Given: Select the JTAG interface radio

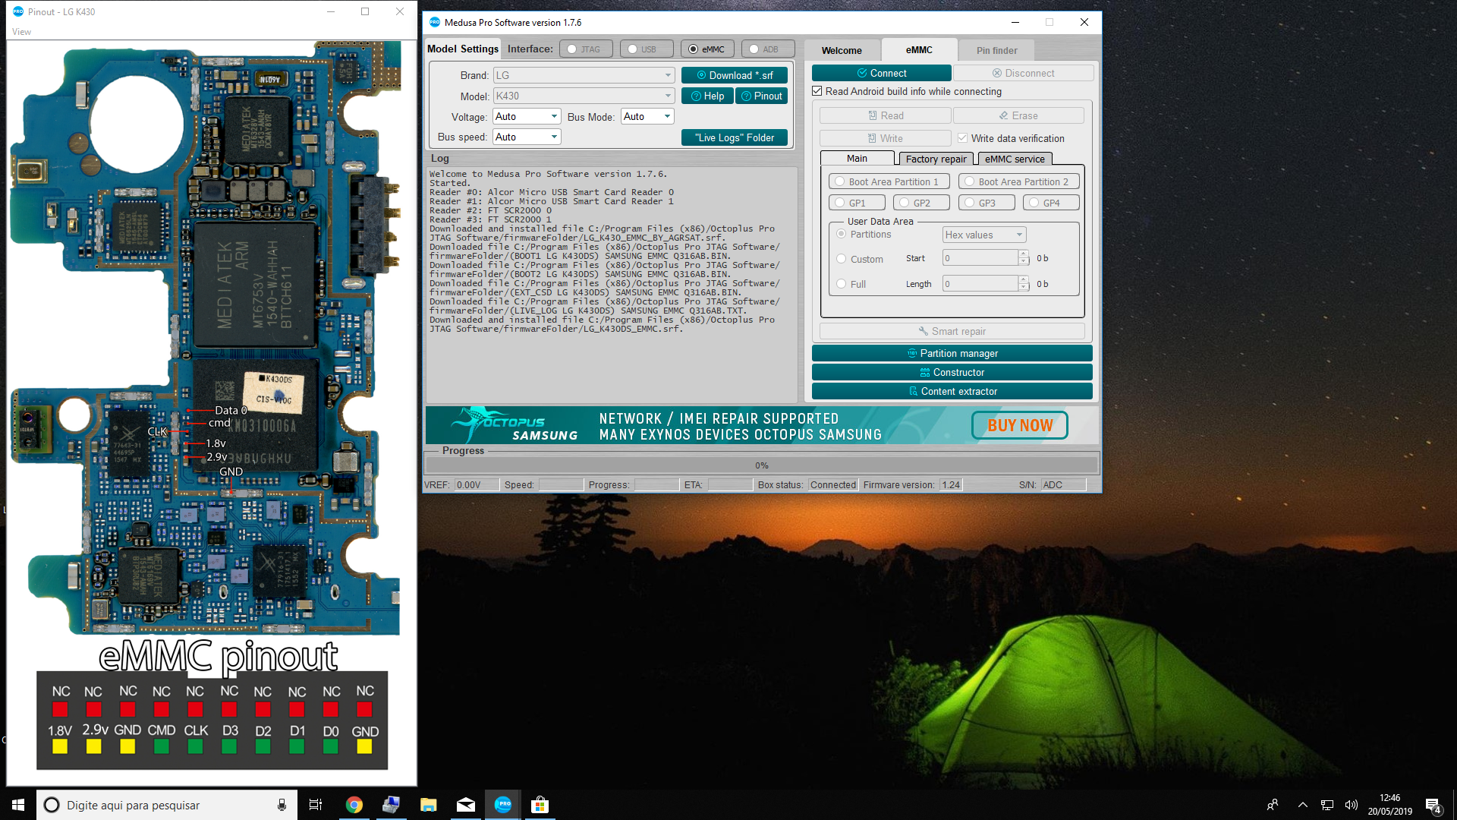Looking at the screenshot, I should coord(586,49).
